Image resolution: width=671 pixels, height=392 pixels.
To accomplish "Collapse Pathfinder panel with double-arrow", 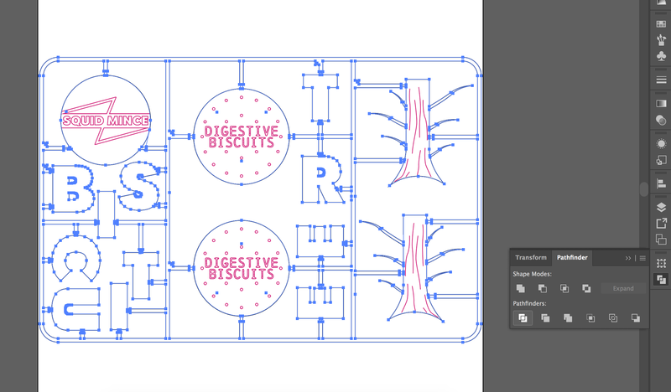I will click(x=627, y=258).
